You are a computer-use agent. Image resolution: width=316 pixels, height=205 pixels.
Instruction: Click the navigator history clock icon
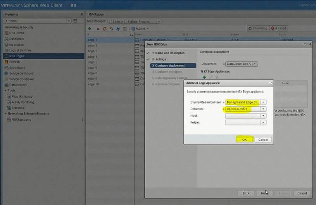tap(75, 21)
